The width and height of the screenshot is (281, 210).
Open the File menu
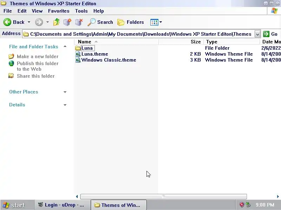coord(8,11)
